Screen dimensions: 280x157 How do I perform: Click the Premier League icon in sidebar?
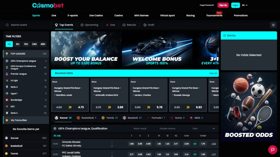pos(7,74)
